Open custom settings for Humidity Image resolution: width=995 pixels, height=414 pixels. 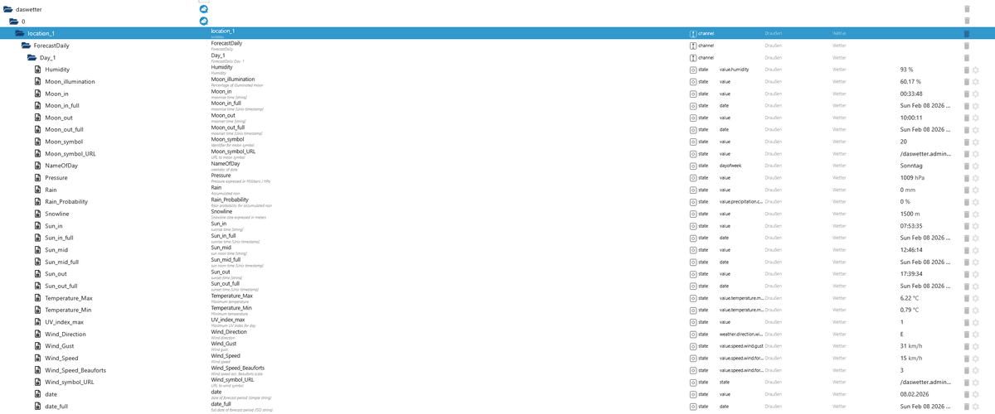(x=976, y=70)
